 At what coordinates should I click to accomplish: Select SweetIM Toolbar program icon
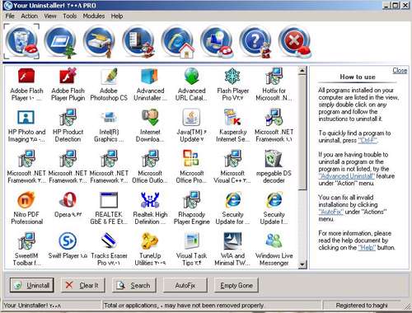[26, 241]
